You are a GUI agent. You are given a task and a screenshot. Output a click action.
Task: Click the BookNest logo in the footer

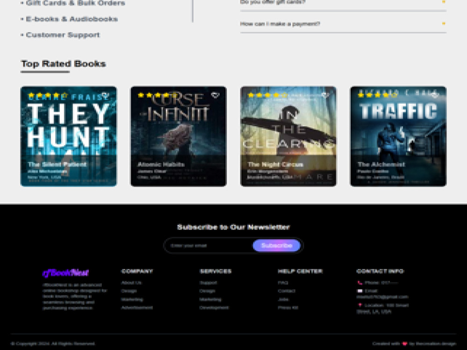[65, 273]
